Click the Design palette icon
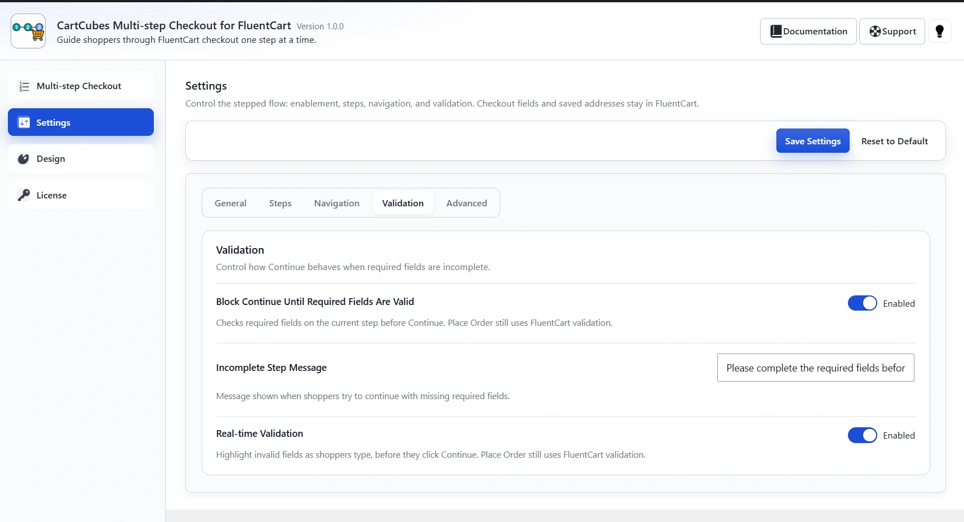 click(x=24, y=159)
